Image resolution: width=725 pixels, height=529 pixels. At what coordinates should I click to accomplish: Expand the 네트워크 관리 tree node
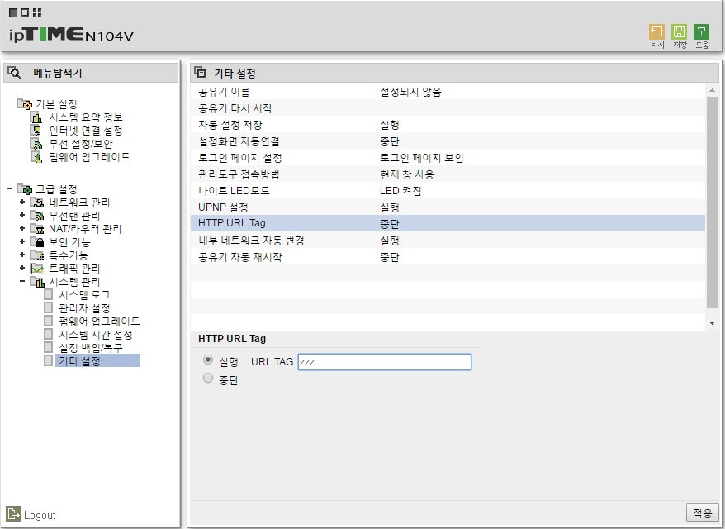point(22,203)
